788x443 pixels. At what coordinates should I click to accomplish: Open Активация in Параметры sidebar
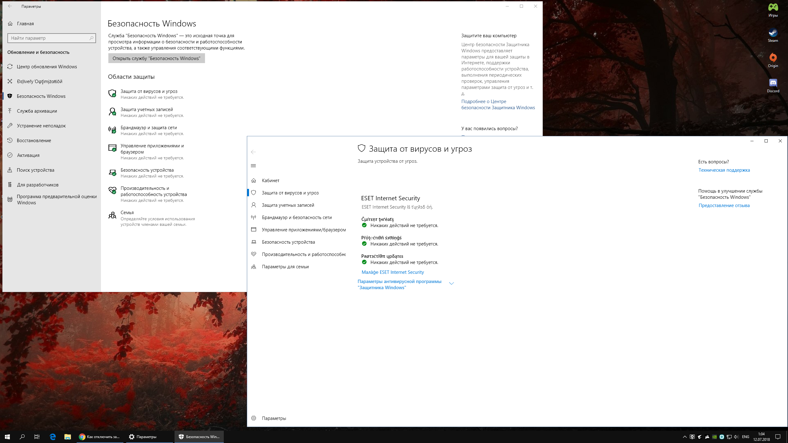pos(52,155)
